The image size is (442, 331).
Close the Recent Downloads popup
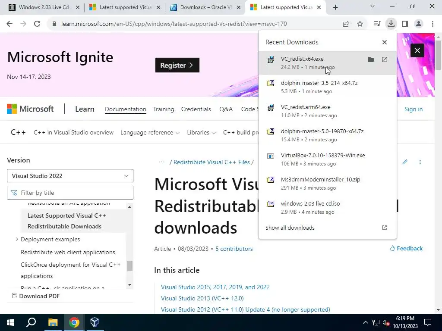click(x=385, y=42)
